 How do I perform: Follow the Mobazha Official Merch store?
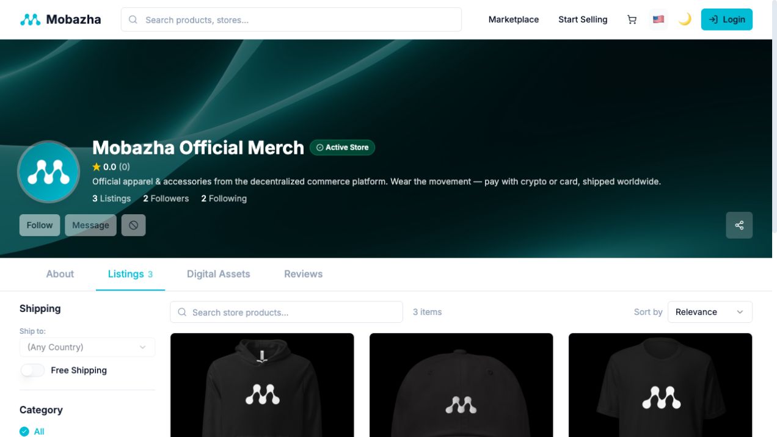tap(40, 225)
